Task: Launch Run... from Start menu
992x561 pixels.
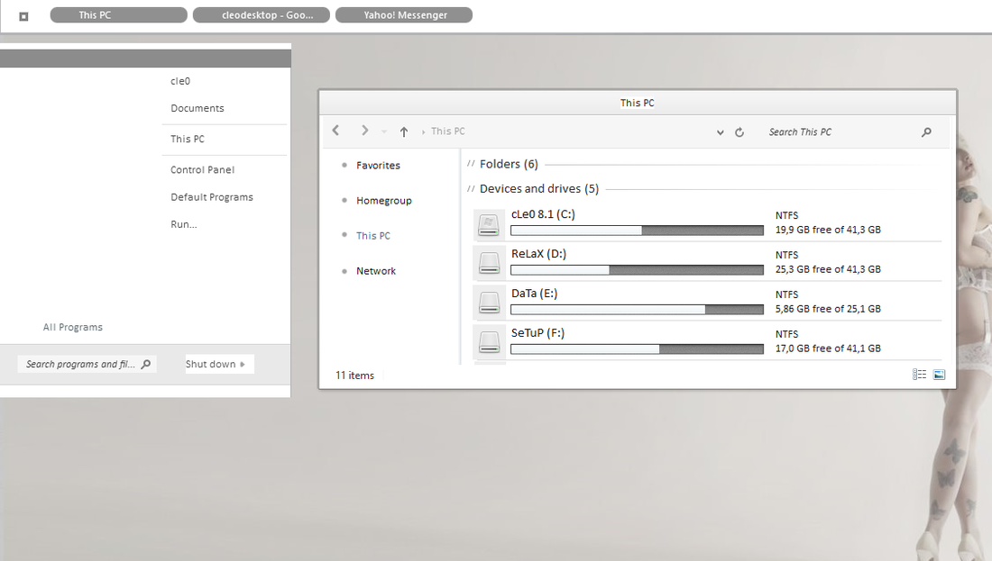Action: click(183, 224)
